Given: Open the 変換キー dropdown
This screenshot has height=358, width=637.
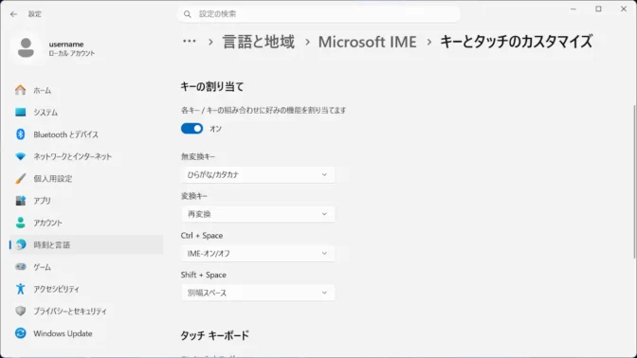Looking at the screenshot, I should click(x=258, y=214).
